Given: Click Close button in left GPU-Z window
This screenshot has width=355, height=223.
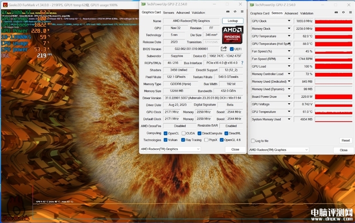Looking at the screenshot, I should (x=235, y=149).
